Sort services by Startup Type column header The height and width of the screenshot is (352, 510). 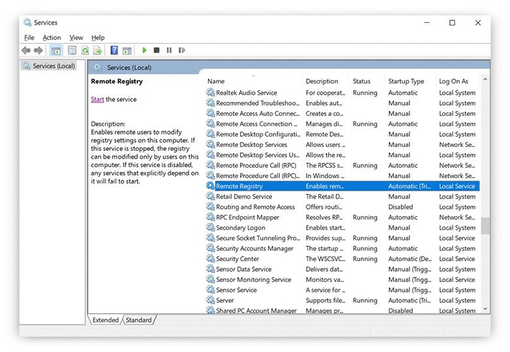pyautogui.click(x=406, y=81)
